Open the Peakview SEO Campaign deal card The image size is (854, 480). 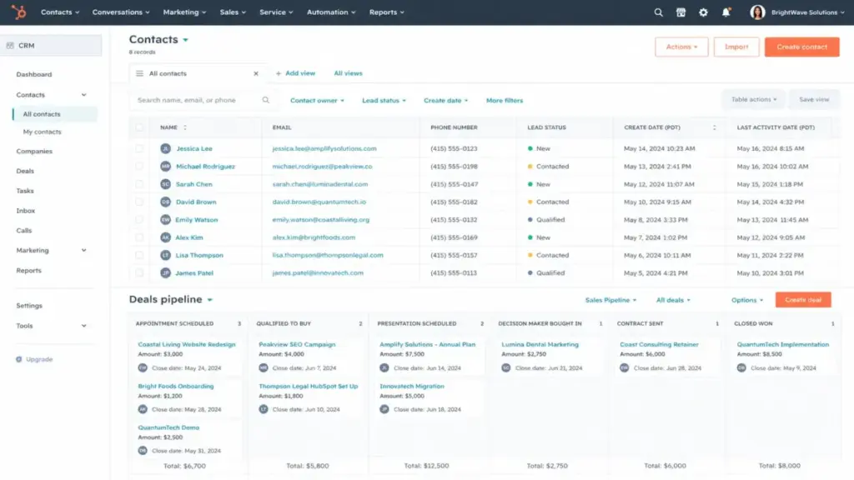pyautogui.click(x=307, y=357)
